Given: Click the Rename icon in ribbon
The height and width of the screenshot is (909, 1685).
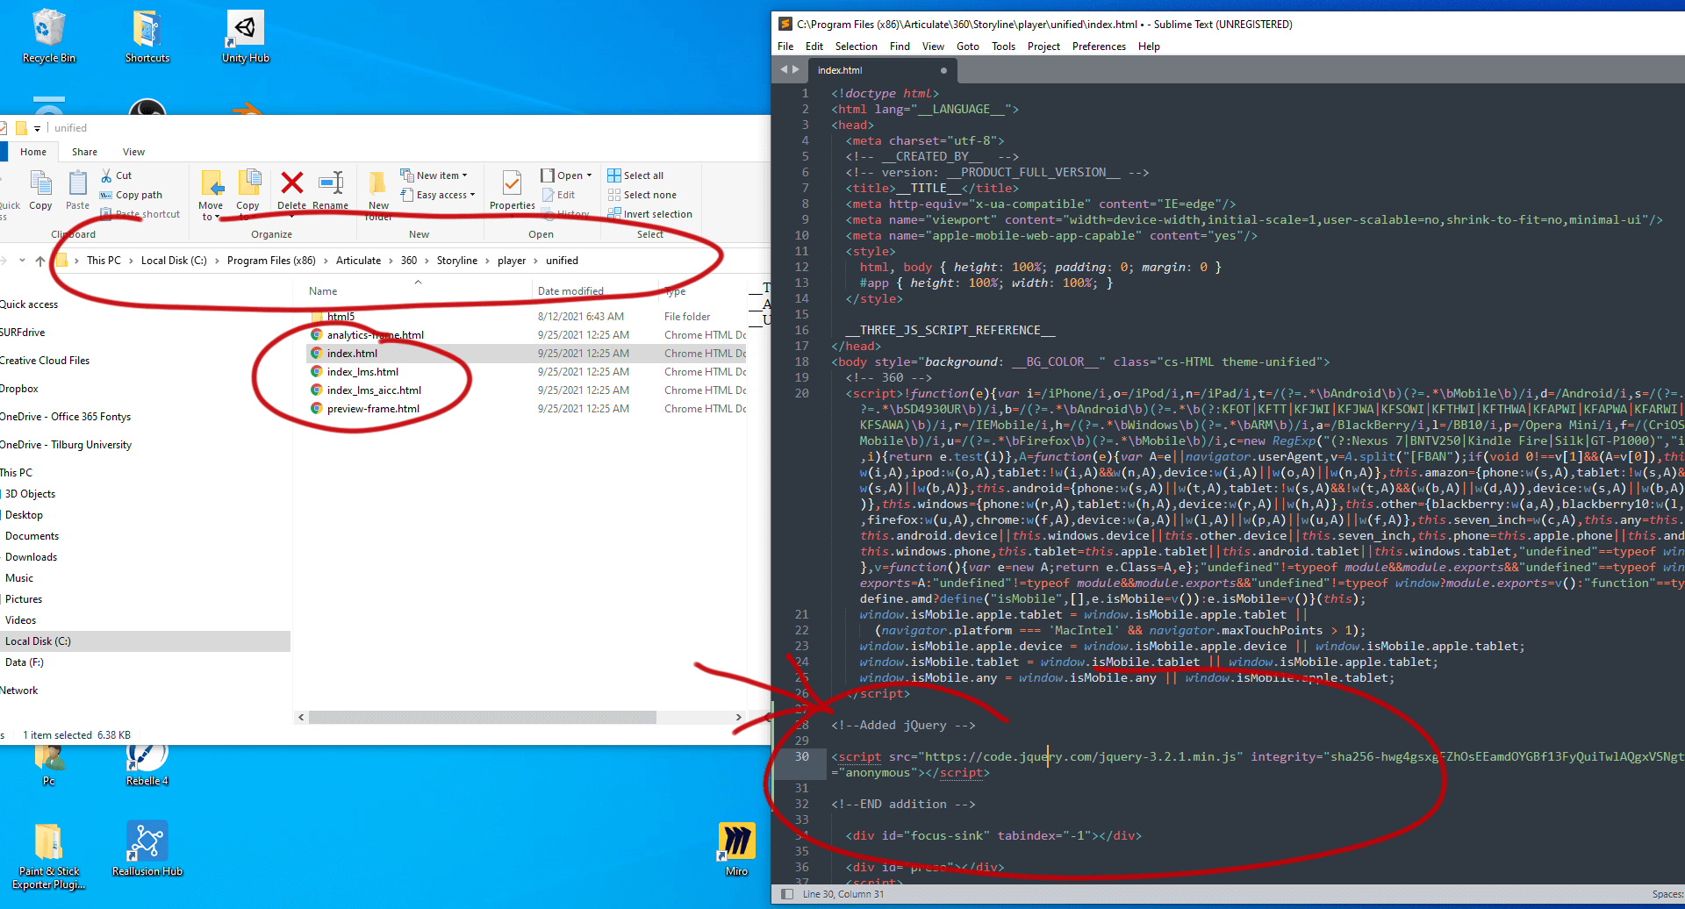Looking at the screenshot, I should 331,184.
